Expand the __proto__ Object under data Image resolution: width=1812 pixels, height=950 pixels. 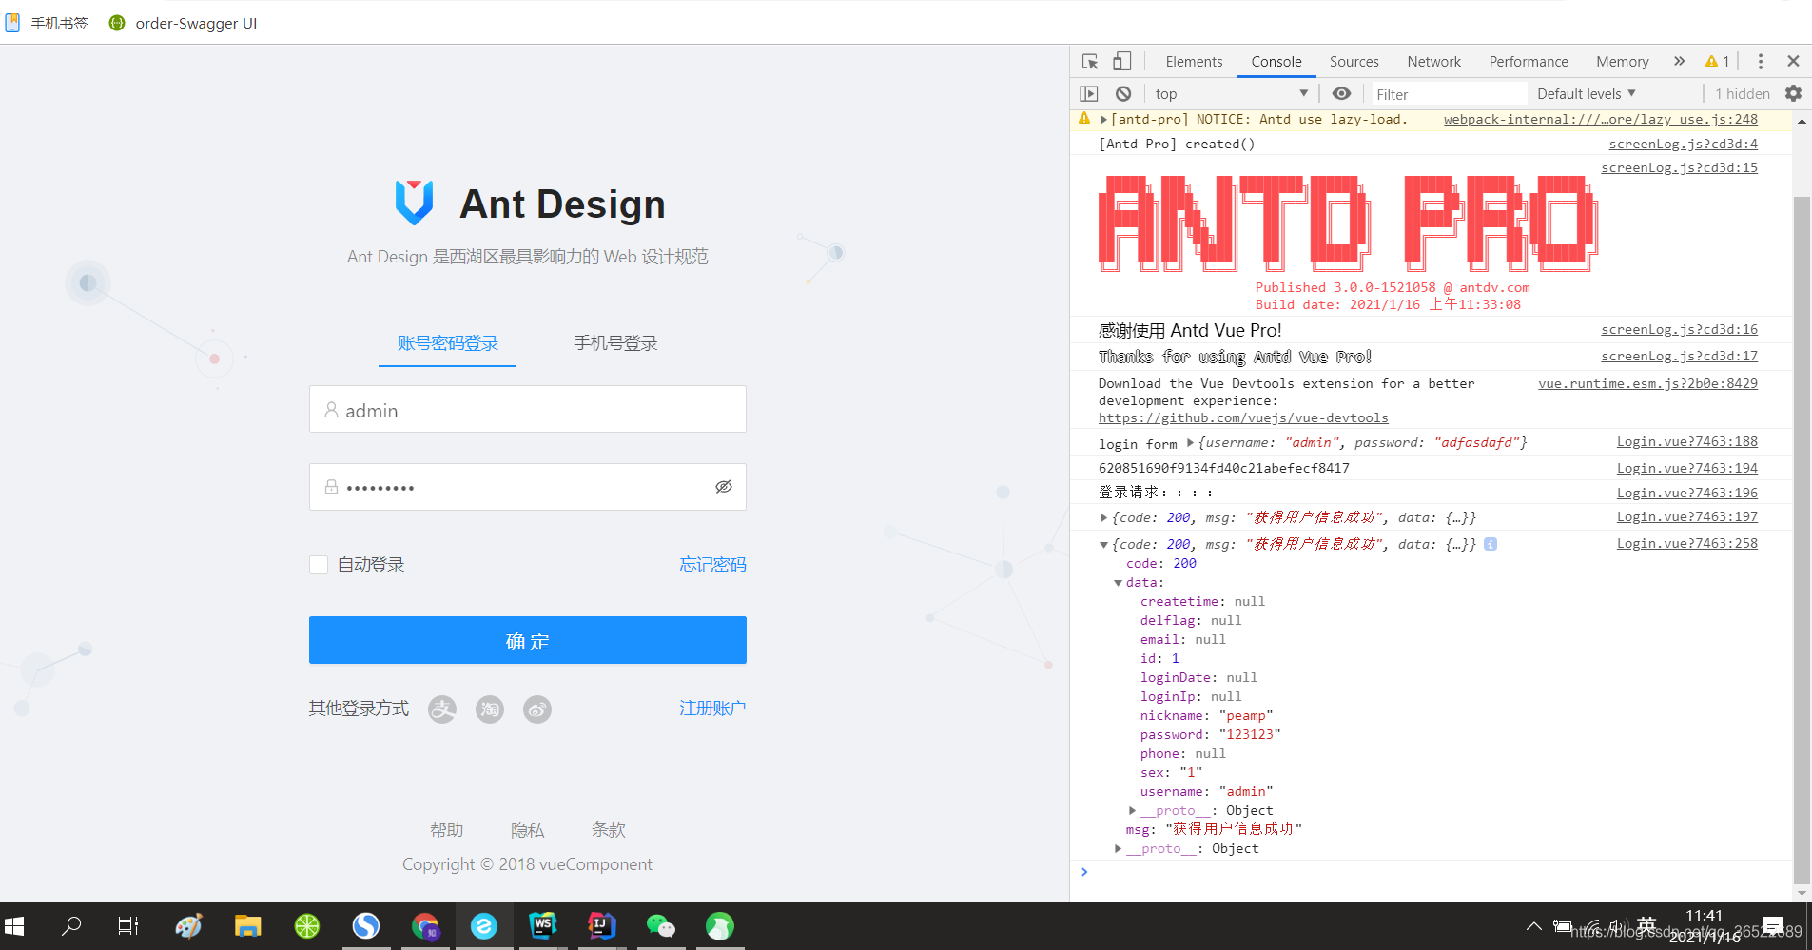tap(1132, 811)
